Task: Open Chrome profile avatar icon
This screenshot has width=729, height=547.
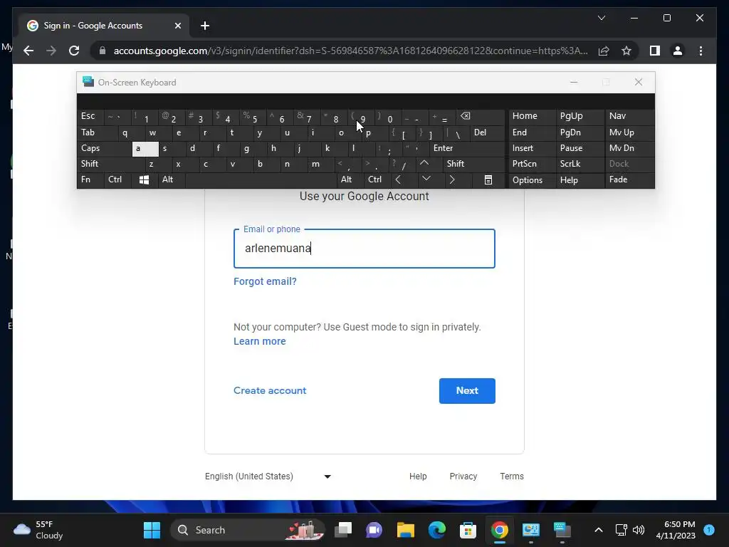Action: [x=678, y=51]
